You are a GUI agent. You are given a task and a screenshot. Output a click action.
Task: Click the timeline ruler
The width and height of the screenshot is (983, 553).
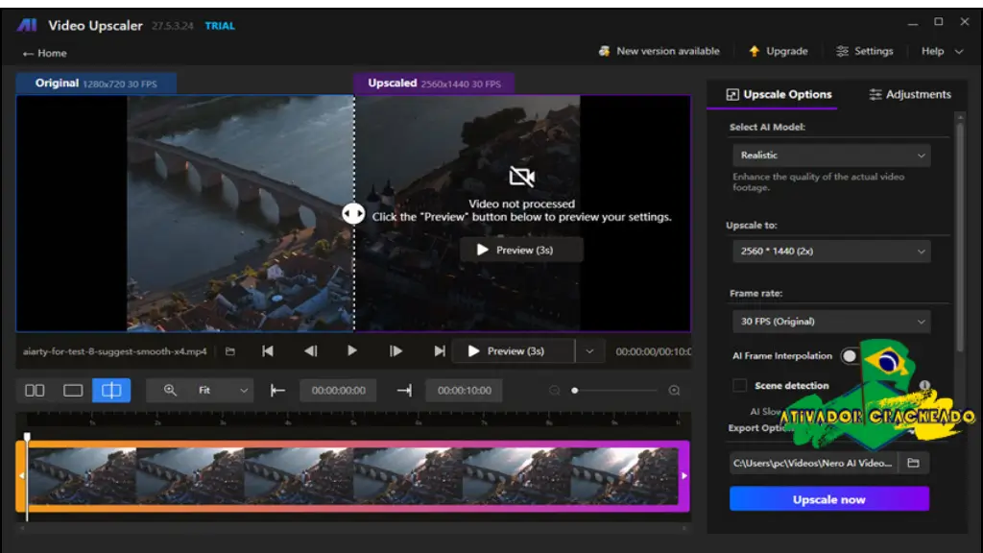(353, 421)
